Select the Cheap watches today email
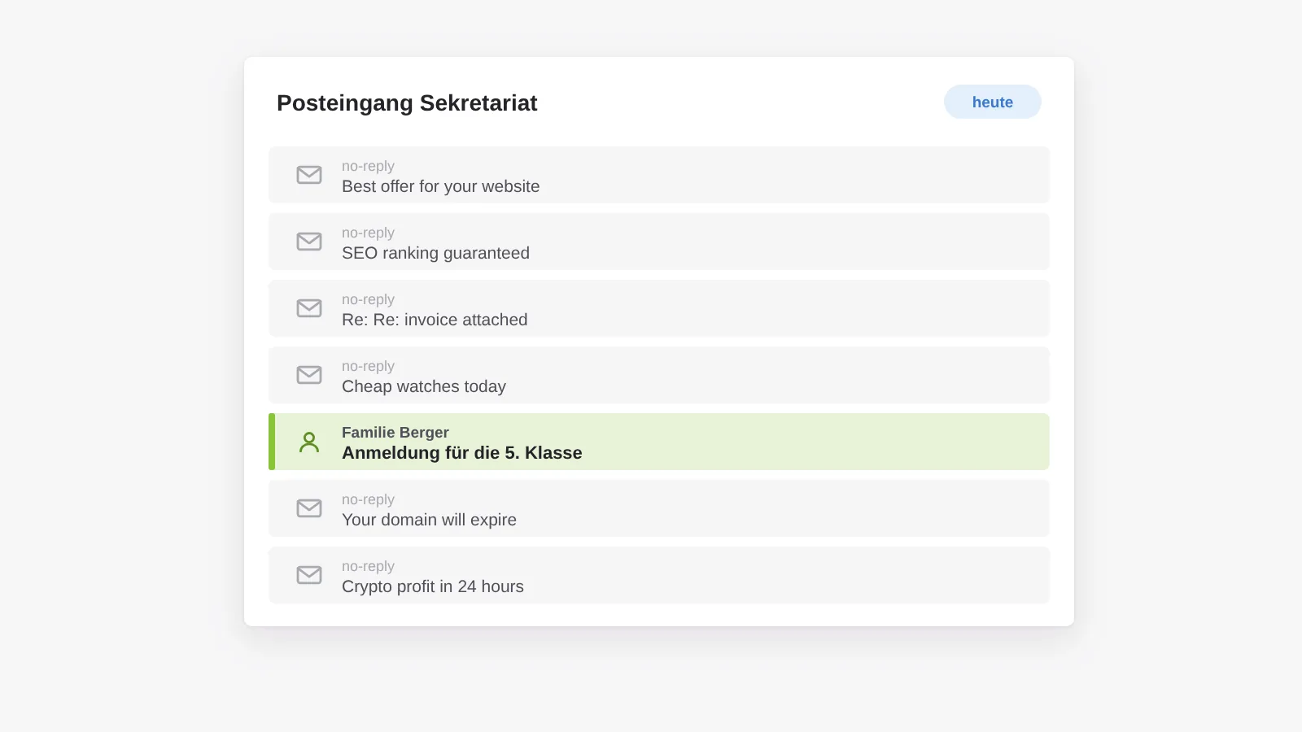Screen dimensions: 1302x732 click(659, 375)
